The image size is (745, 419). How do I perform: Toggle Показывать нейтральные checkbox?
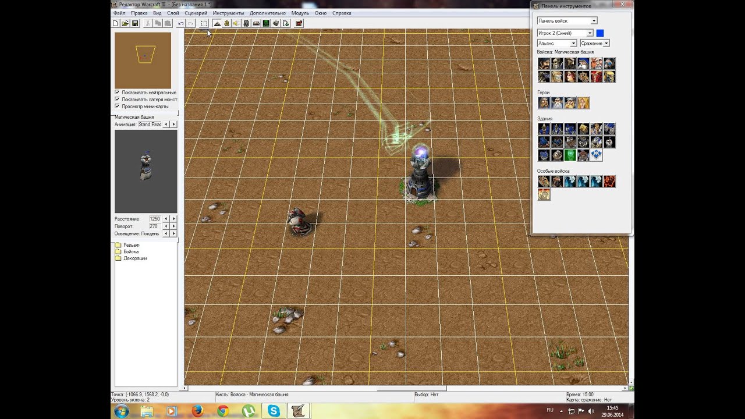[x=117, y=93]
